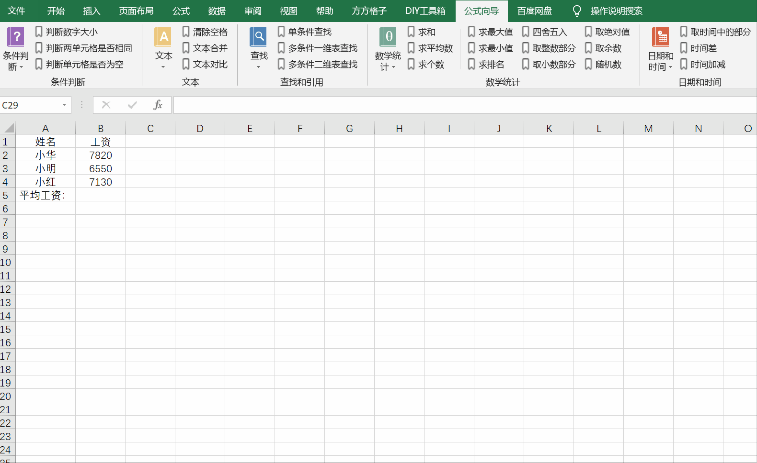Expand the 数学统计 dropdown arrow
The width and height of the screenshot is (757, 463).
click(x=394, y=67)
